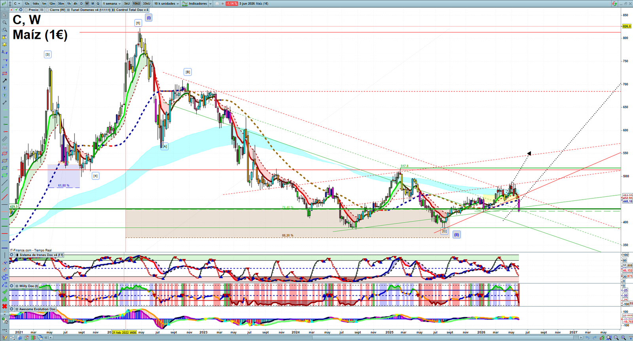Switch to 56m timeframe

[61, 4]
